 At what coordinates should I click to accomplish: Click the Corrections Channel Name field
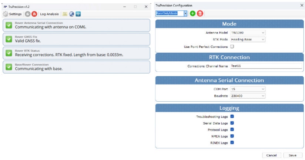click(266, 66)
